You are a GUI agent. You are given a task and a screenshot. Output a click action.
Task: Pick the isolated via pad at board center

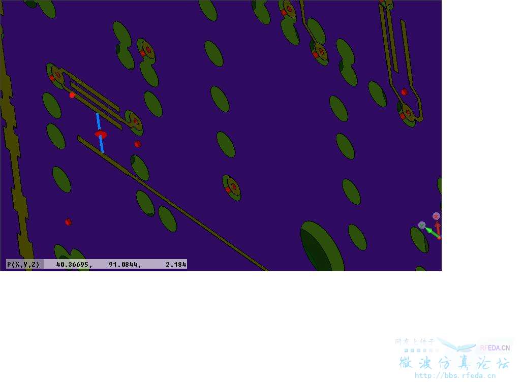[232, 187]
